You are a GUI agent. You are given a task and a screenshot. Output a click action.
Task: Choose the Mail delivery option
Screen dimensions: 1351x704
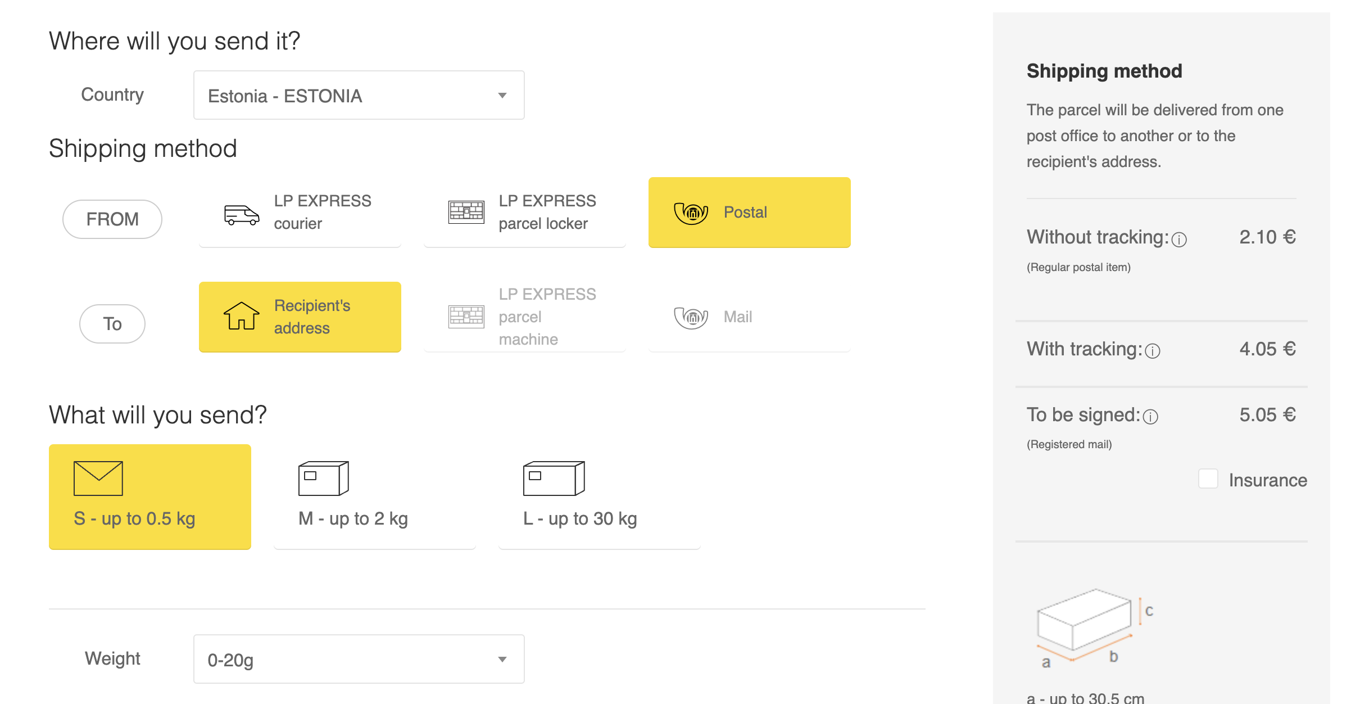click(749, 317)
